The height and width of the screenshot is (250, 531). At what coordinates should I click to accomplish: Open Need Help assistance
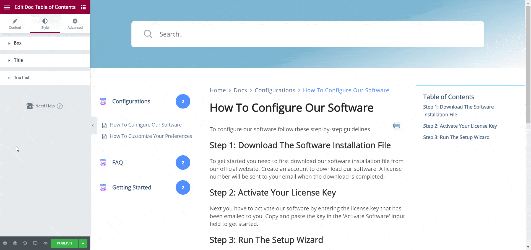coord(44,106)
